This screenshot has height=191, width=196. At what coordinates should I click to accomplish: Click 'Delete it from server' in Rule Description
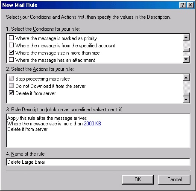coord(27,129)
